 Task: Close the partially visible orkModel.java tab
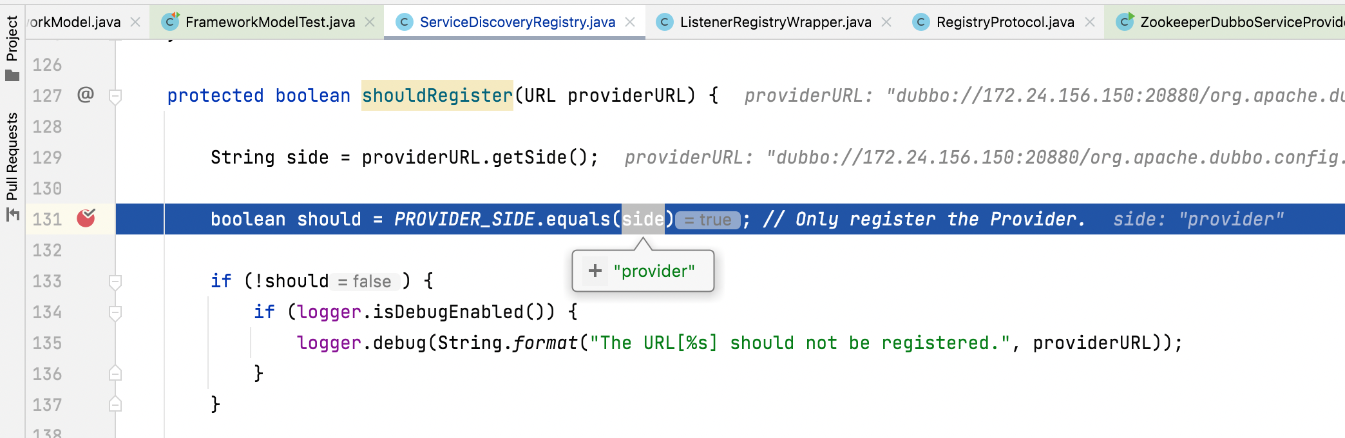click(x=135, y=22)
